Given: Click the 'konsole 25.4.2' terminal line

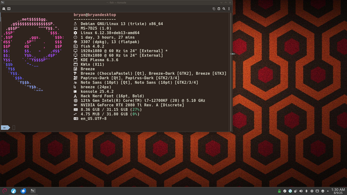Looking at the screenshot, I should [97, 92].
